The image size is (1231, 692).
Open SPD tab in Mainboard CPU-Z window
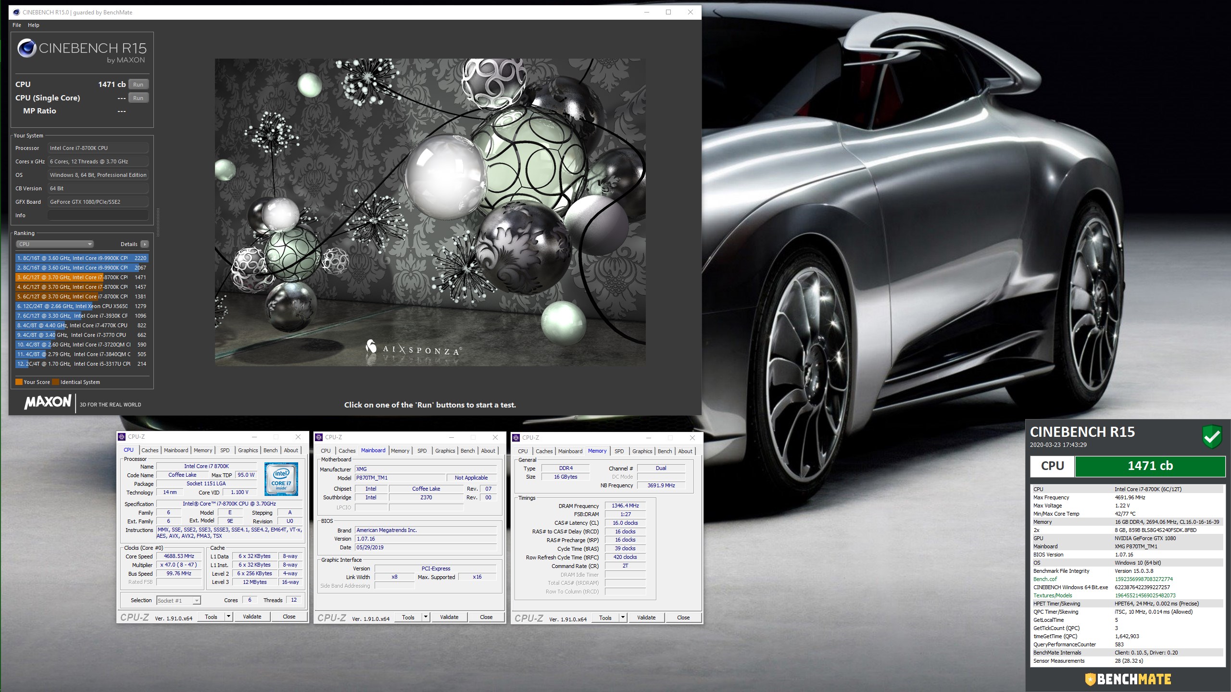tap(422, 451)
